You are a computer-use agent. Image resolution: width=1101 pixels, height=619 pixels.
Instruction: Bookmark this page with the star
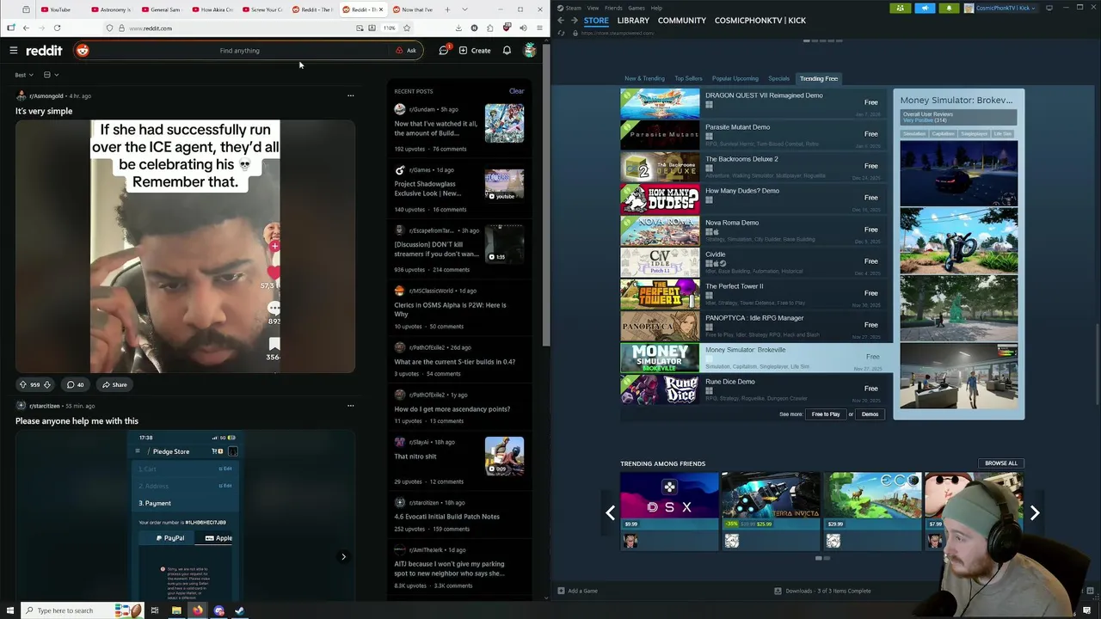406,28
